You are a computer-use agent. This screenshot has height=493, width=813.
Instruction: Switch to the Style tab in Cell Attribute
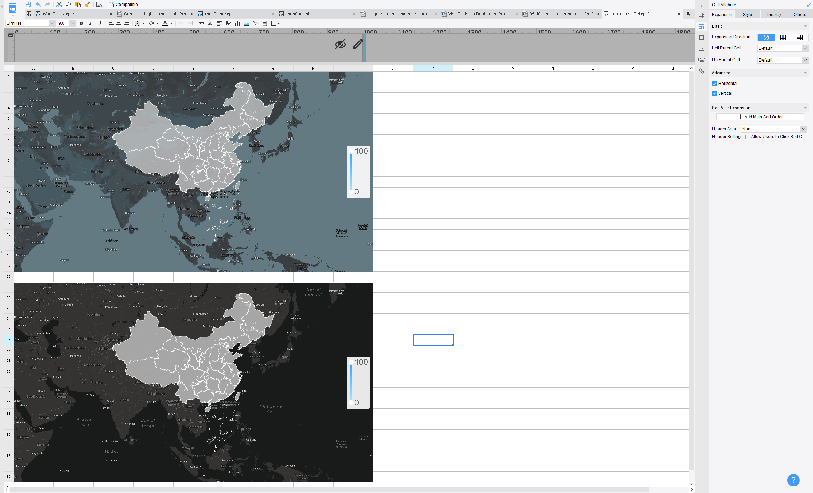coord(747,14)
